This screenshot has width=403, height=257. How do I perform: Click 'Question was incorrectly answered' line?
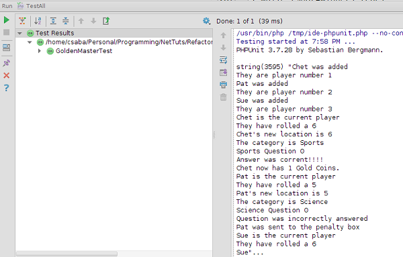pyautogui.click(x=302, y=219)
